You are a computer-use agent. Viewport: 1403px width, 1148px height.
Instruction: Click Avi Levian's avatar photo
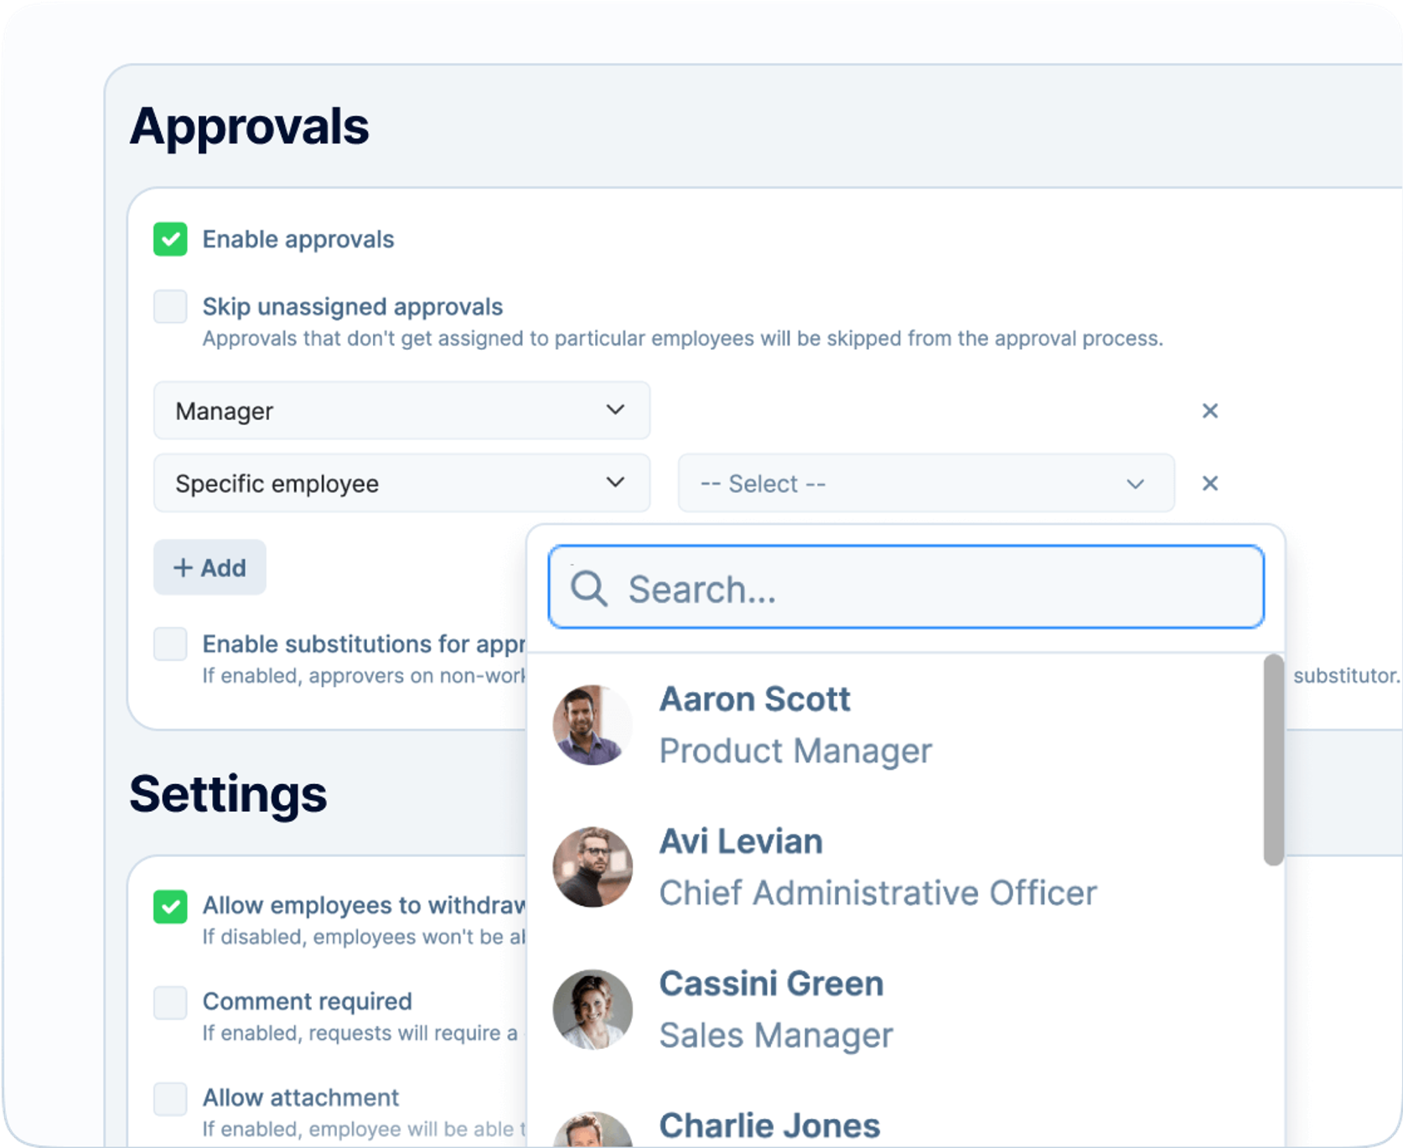click(x=593, y=867)
